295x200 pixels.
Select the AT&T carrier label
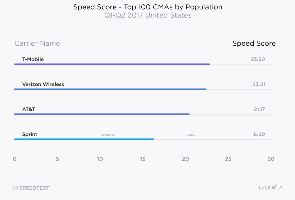29,109
